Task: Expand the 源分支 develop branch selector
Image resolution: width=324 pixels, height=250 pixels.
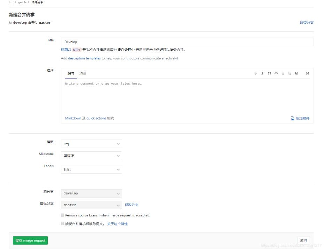Action: pos(91,193)
